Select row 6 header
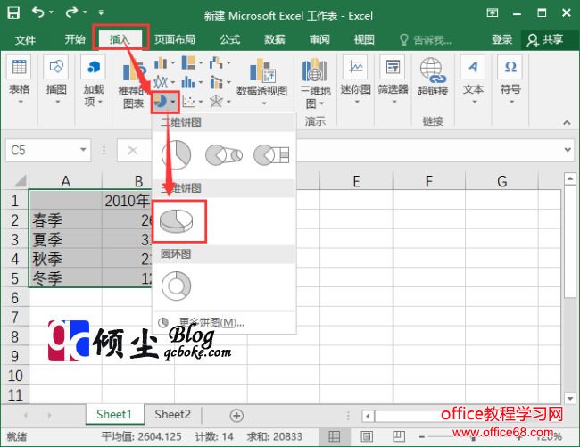This screenshot has height=447, width=580. tap(15, 298)
